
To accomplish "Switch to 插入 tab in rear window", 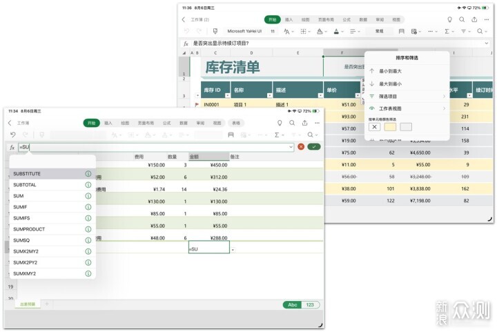I will click(x=289, y=19).
